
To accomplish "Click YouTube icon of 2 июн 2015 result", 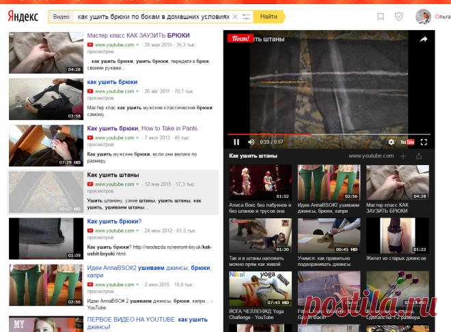I will [x=90, y=285].
